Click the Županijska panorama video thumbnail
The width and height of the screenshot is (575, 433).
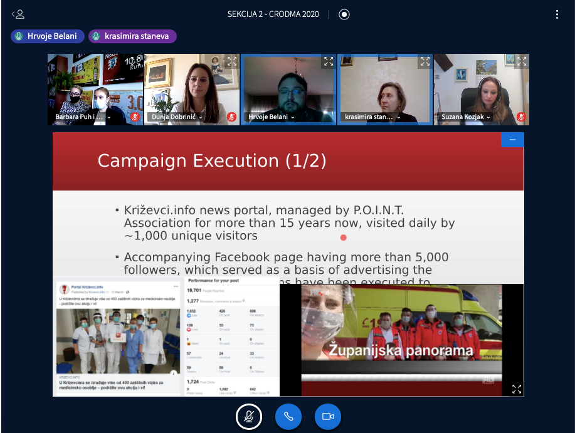coord(401,340)
